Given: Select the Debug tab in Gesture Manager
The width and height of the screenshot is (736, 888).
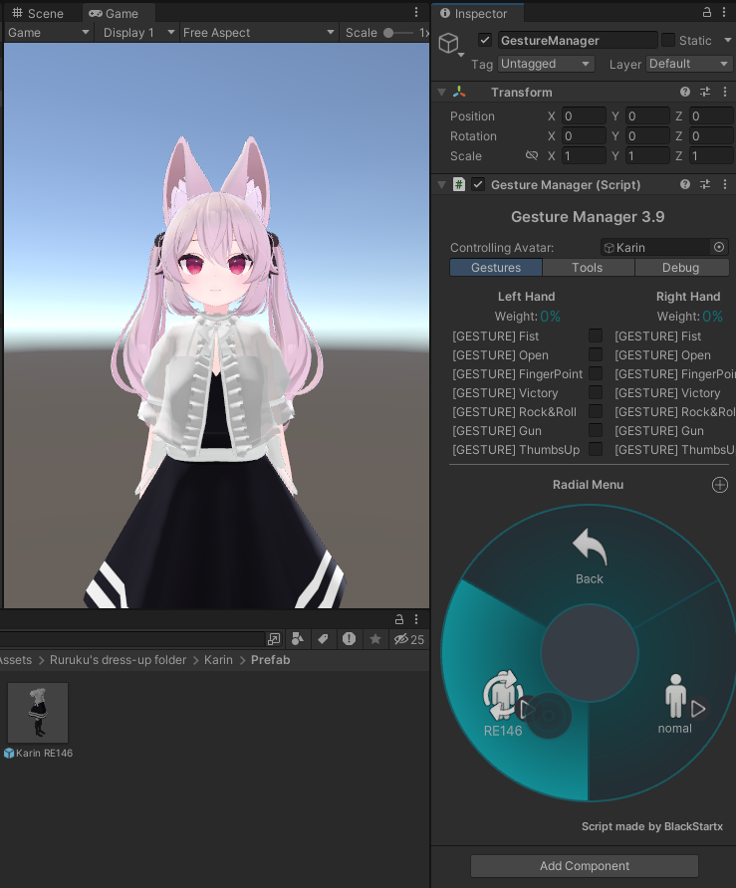Looking at the screenshot, I should pos(680,268).
